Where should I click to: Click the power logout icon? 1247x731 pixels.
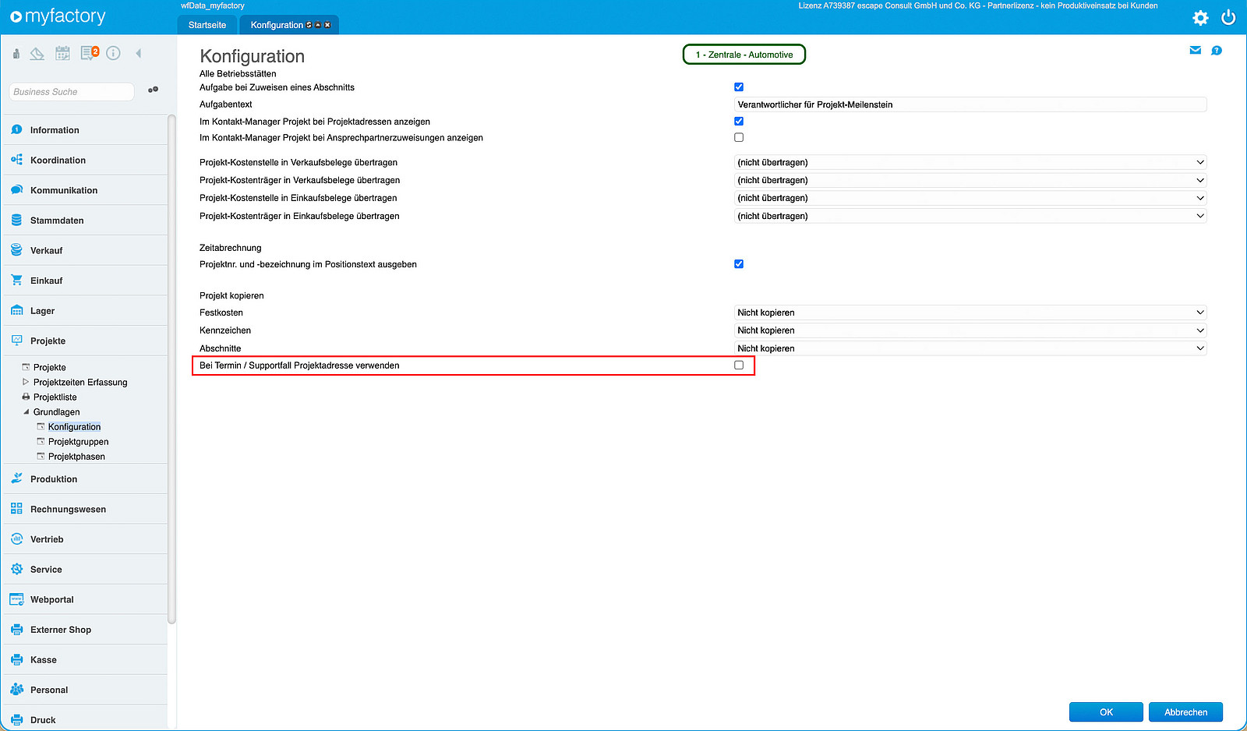point(1228,18)
